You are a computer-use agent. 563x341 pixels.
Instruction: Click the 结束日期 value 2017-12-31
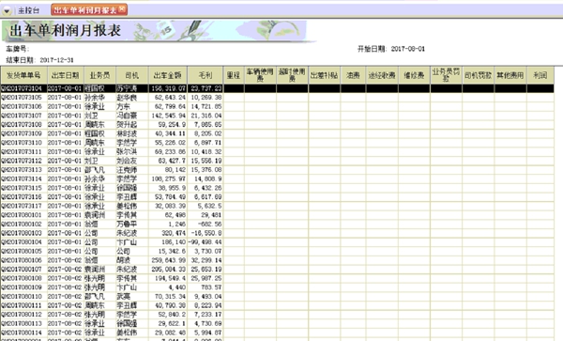(x=56, y=60)
